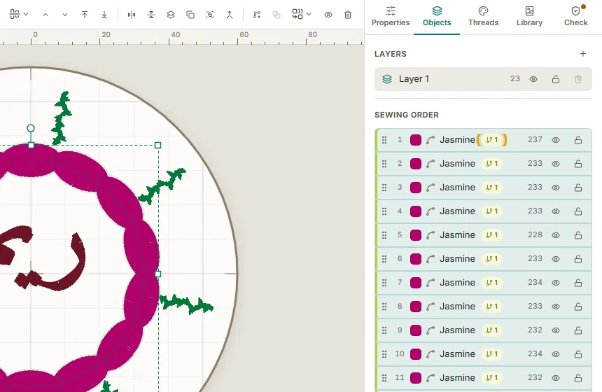The height and width of the screenshot is (392, 602).
Task: Hide Jasmine object 1 via eye icon
Action: (556, 140)
